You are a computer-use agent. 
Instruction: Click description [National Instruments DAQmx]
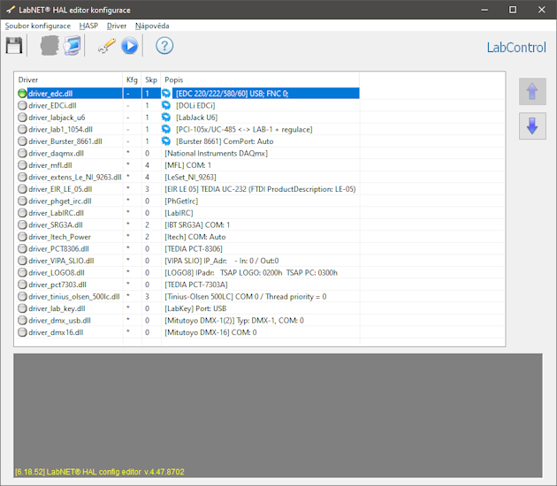pyautogui.click(x=216, y=154)
